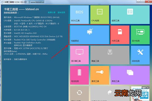Click www.kbtool.cn in the title bar
Screen dimensions: 152x101
tap(37, 2)
